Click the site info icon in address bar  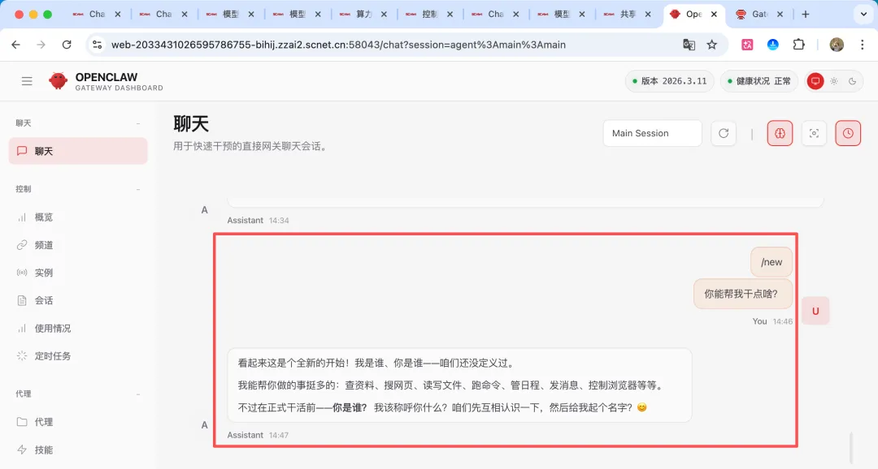point(98,45)
